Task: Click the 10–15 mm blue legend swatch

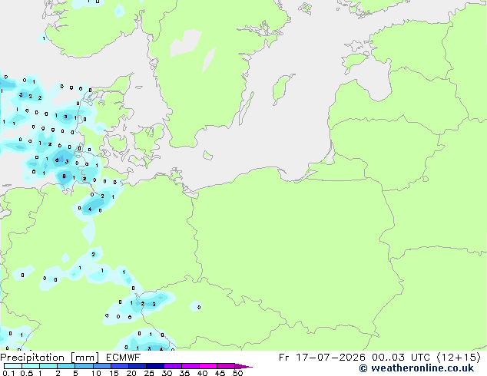Action: coord(101,366)
